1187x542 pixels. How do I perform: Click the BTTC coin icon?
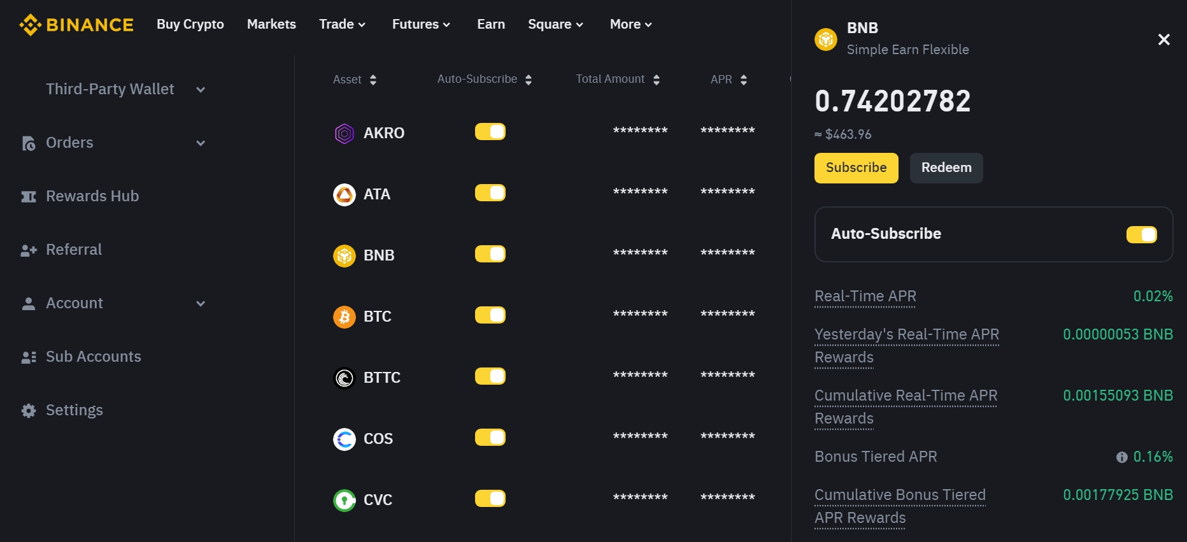pyautogui.click(x=345, y=378)
